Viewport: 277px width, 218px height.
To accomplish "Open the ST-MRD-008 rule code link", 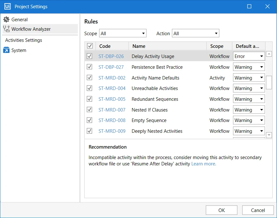I will point(112,120).
